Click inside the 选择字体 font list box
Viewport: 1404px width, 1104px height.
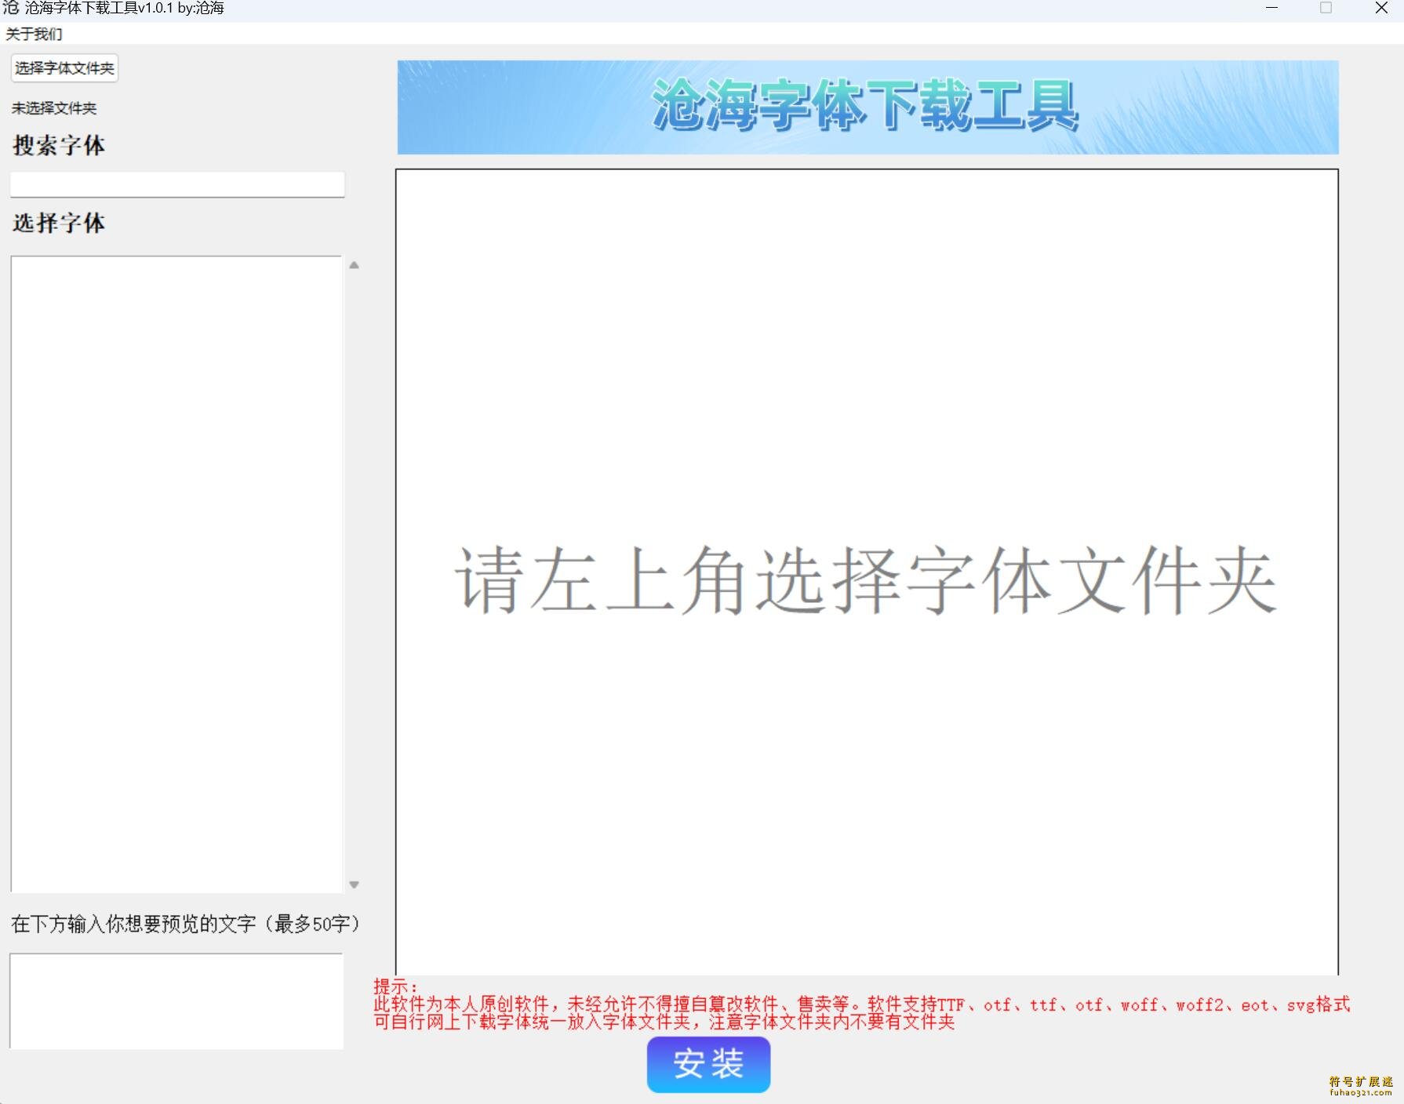pyautogui.click(x=176, y=574)
